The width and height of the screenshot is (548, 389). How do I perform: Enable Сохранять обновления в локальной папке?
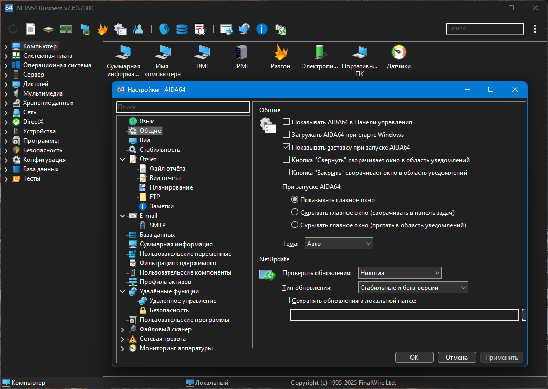pos(286,300)
